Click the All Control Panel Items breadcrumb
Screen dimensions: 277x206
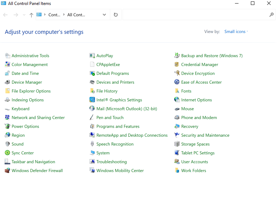point(76,15)
